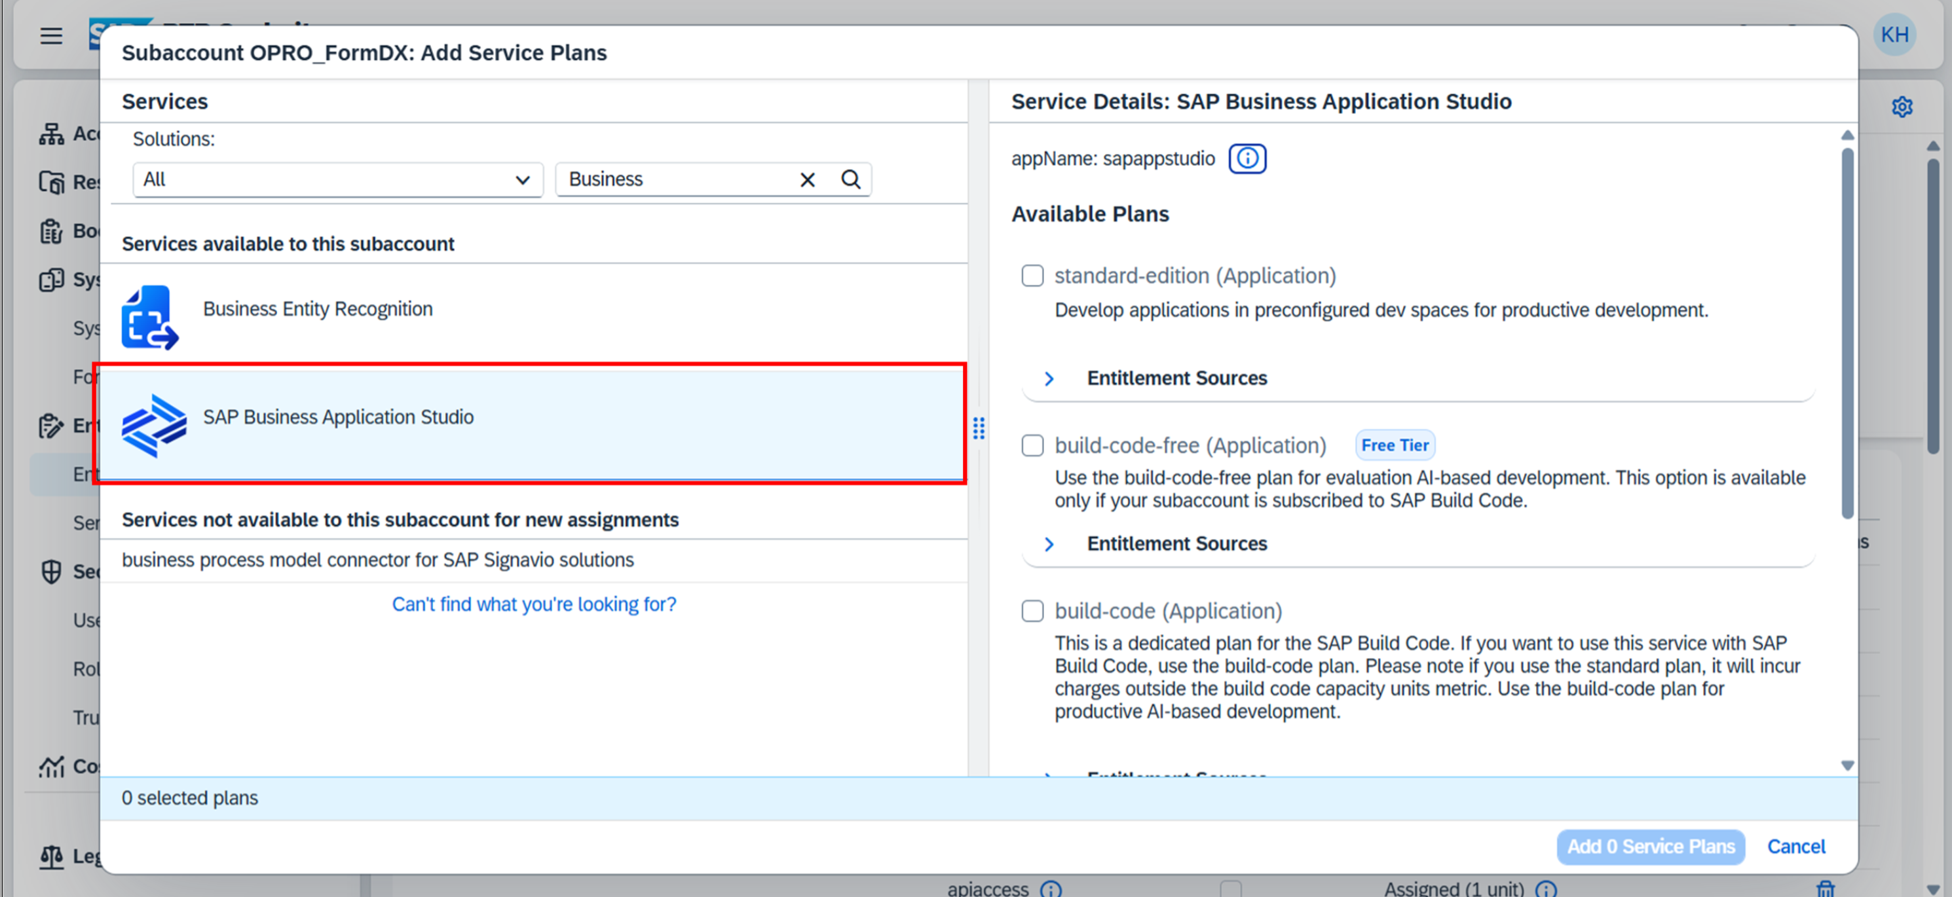
Task: Click the hamburger navigation menu icon
Action: (51, 35)
